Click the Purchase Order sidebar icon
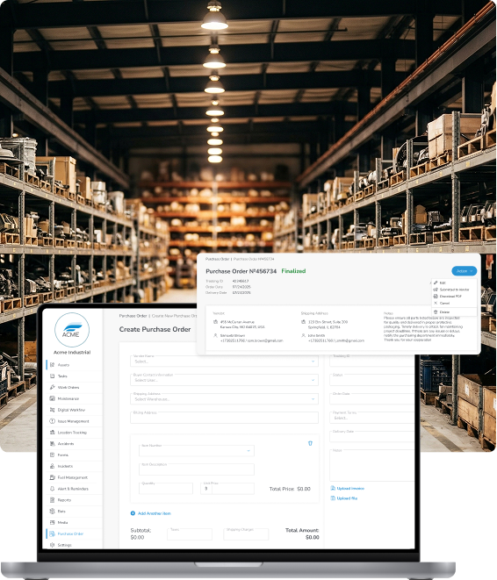Viewport: 497px width, 580px height. point(52,533)
